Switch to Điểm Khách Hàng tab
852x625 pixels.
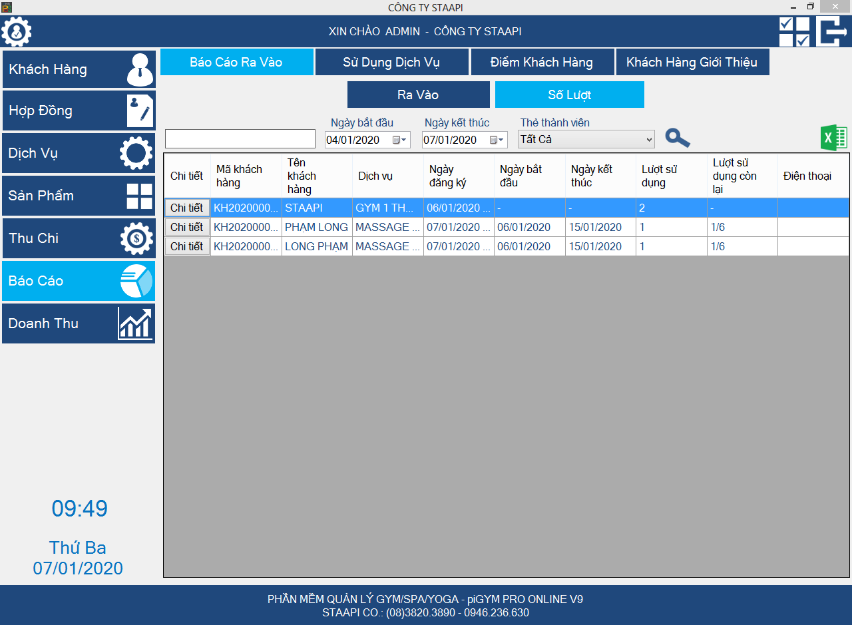[541, 63]
